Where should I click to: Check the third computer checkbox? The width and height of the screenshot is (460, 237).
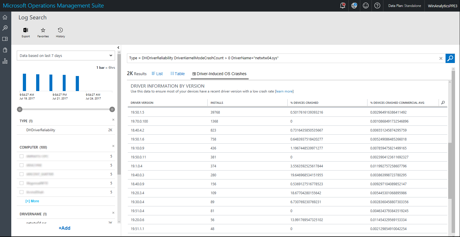(x=21, y=174)
